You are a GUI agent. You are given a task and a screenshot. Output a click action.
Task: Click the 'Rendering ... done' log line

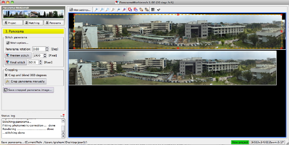(x=28, y=129)
